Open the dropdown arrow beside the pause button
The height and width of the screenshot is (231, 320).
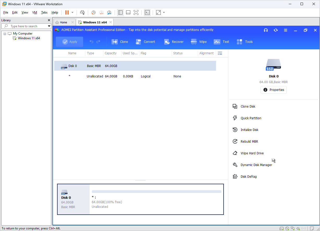pyautogui.click(x=72, y=12)
